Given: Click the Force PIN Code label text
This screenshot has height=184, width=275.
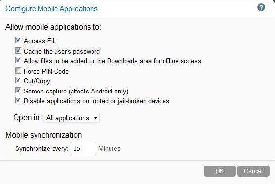Looking at the screenshot, I should [x=46, y=71].
